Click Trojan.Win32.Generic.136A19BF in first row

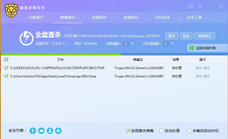139,68
